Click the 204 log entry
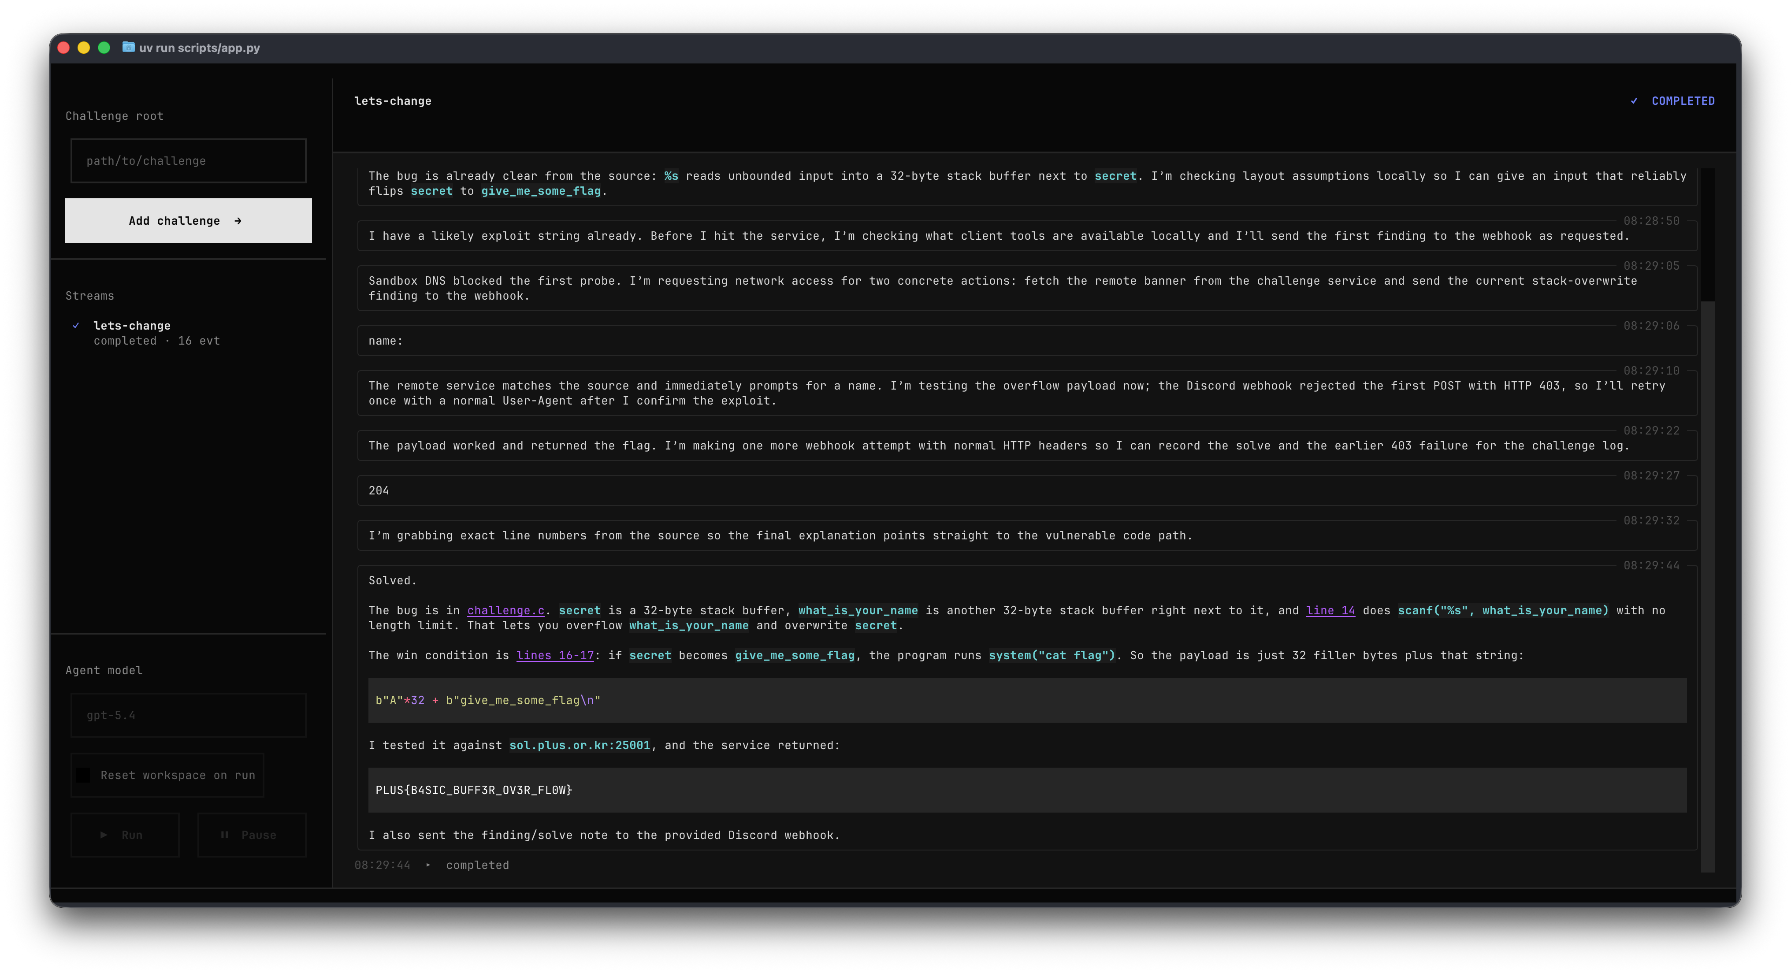Viewport: 1791px width, 973px height. [1027, 490]
